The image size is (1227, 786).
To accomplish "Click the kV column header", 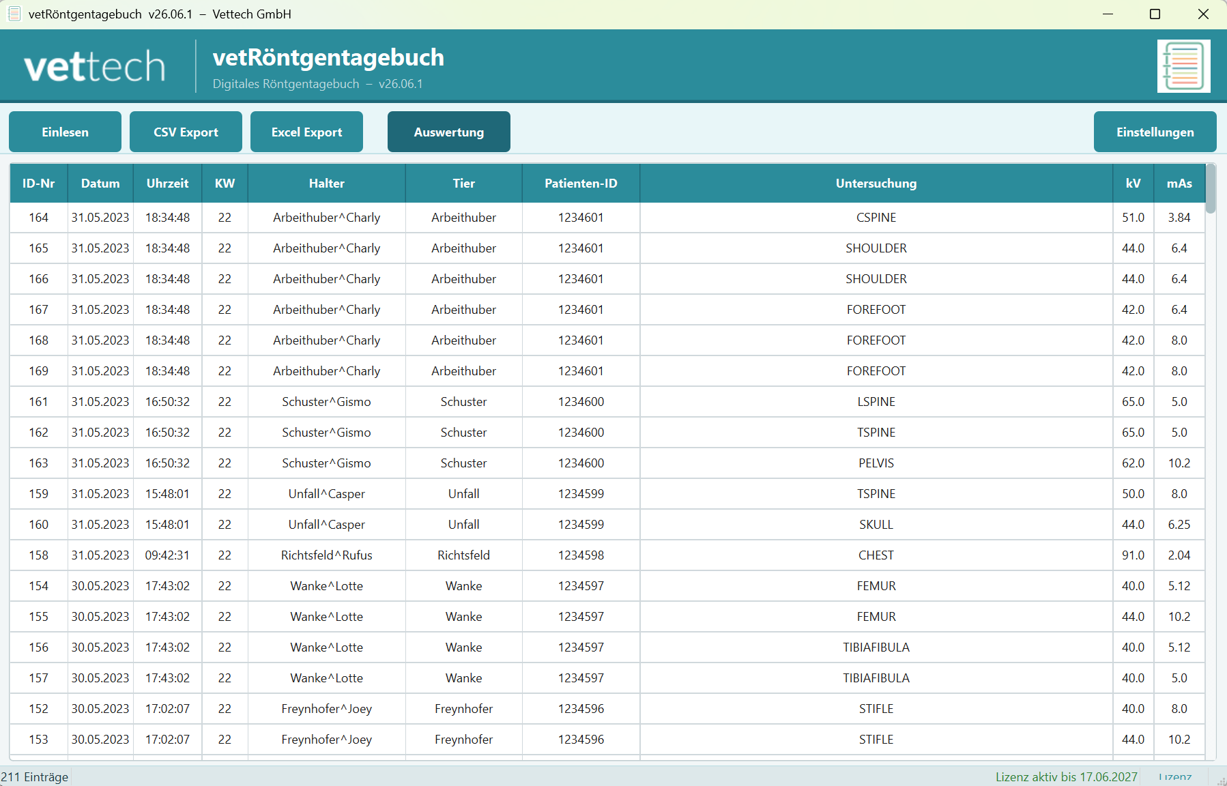I will coord(1134,183).
